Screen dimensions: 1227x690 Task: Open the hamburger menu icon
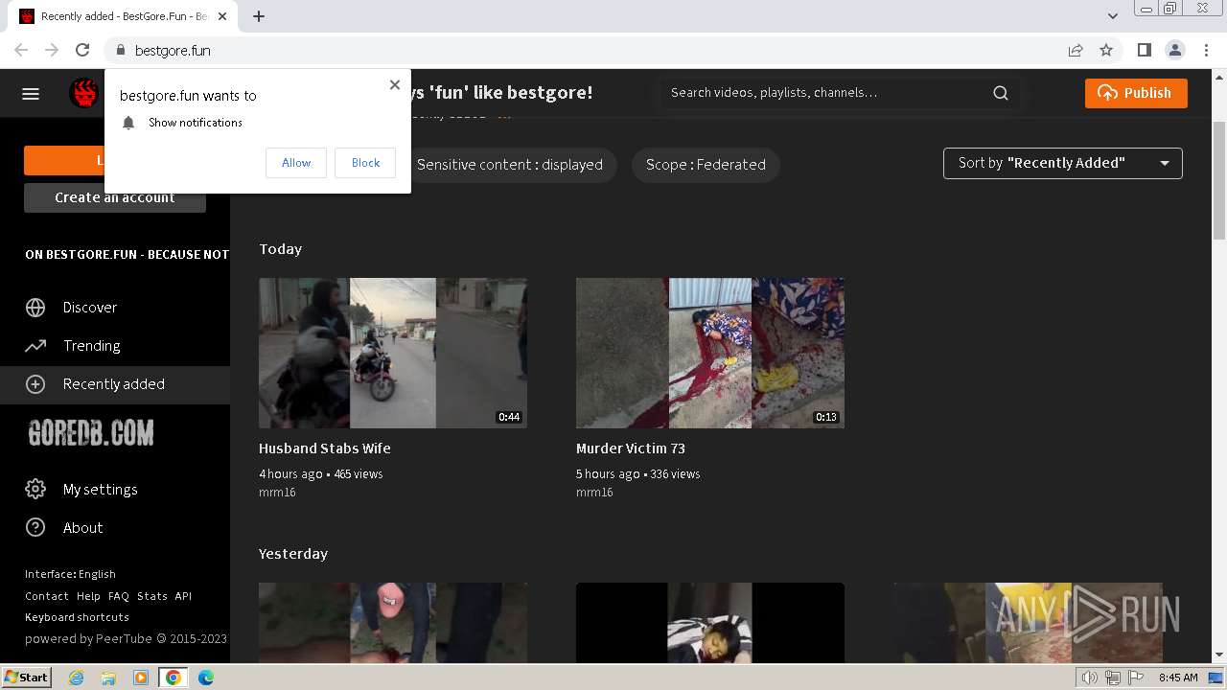tap(31, 93)
